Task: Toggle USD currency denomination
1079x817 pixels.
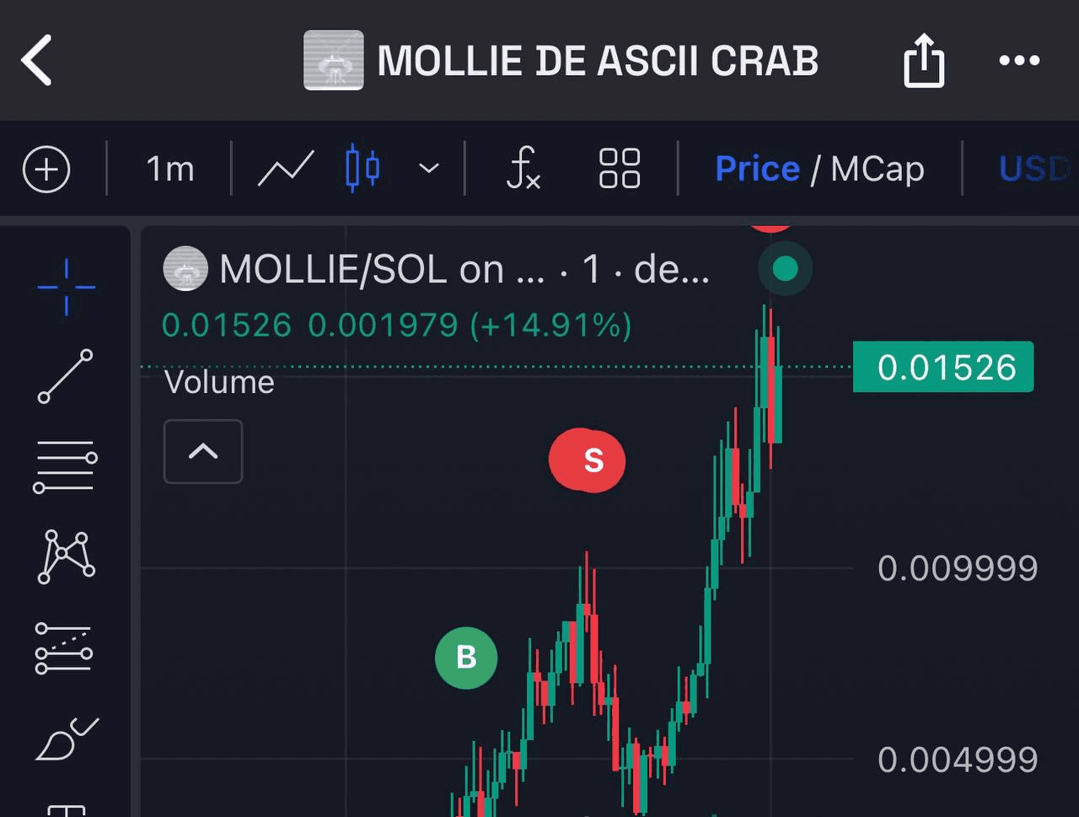Action: pos(1034,169)
